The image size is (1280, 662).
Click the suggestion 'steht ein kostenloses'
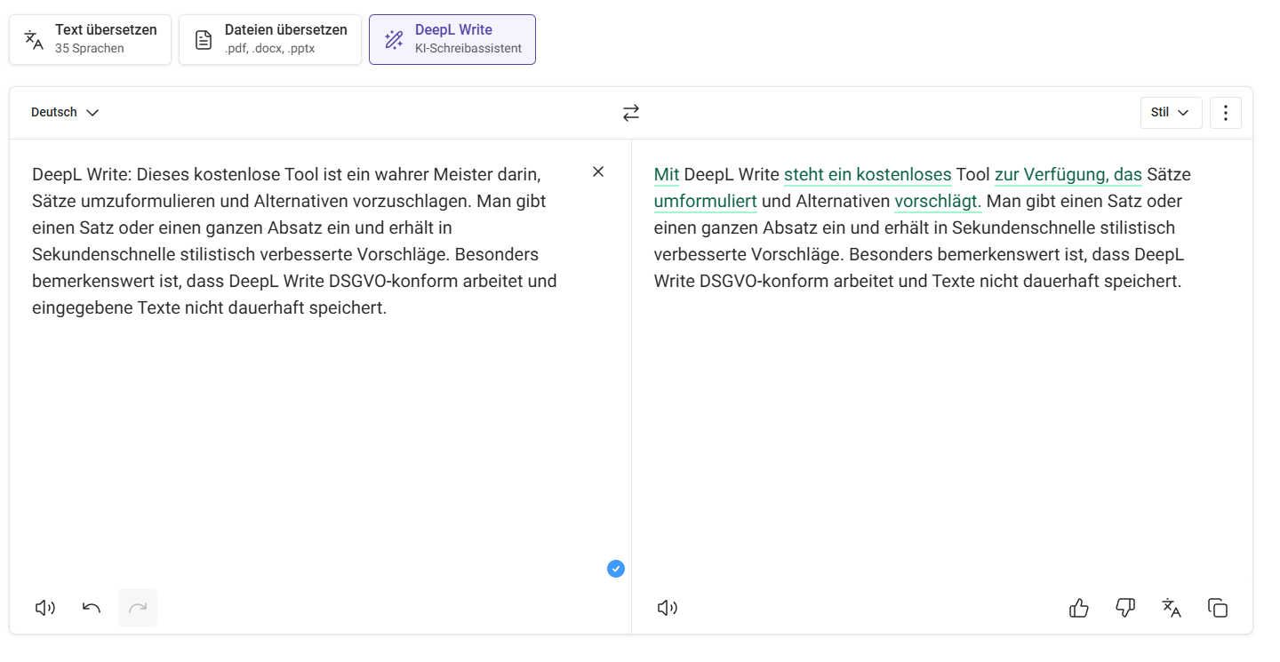pyautogui.click(x=868, y=174)
